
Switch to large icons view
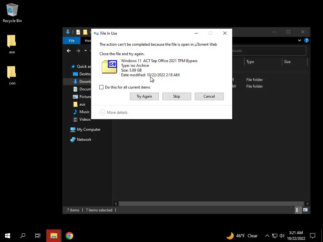pos(305,210)
